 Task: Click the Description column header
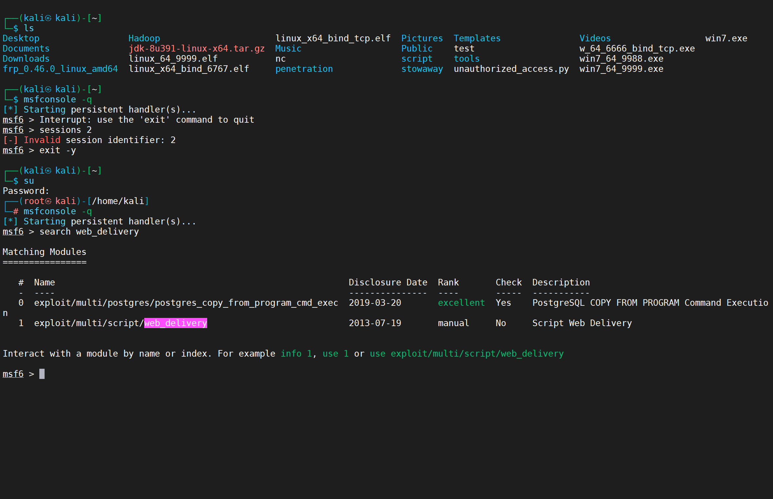click(x=561, y=282)
